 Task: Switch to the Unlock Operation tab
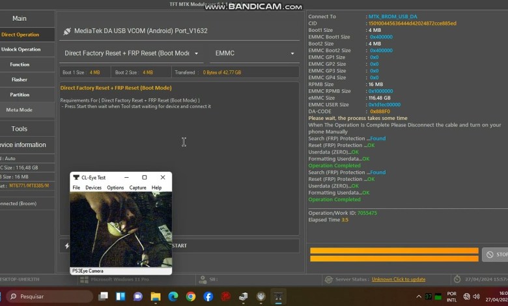click(x=21, y=49)
